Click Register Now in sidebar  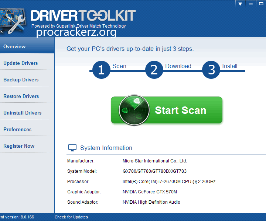(27, 146)
